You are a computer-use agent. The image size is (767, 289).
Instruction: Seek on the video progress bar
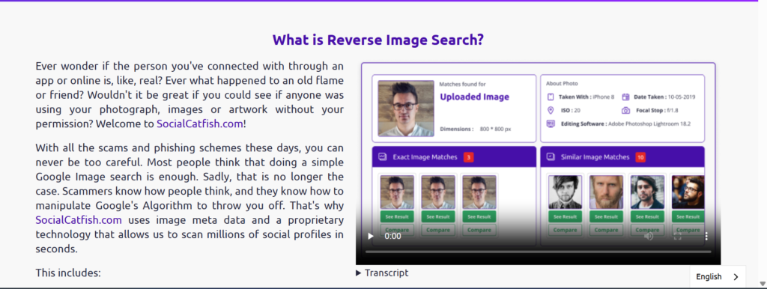tap(538, 252)
